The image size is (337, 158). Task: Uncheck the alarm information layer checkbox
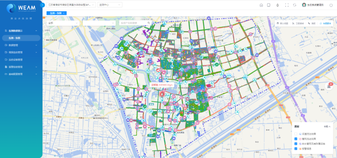point(296,148)
